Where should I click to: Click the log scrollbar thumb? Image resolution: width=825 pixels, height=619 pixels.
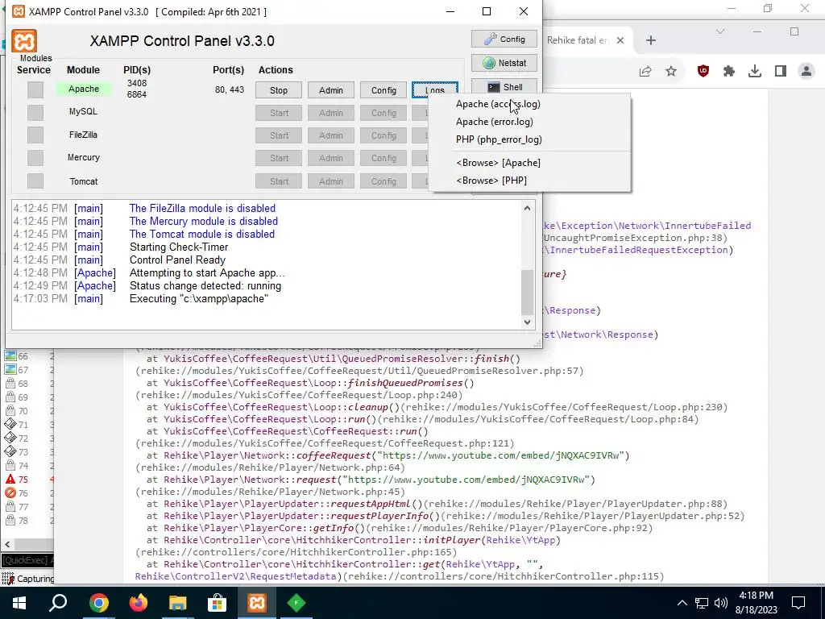click(527, 292)
